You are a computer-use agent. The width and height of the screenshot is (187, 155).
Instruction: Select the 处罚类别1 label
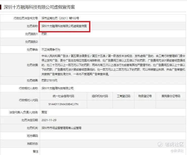tap(32, 34)
